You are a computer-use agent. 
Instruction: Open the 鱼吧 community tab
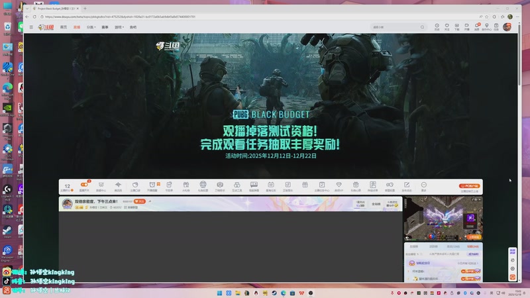click(133, 27)
